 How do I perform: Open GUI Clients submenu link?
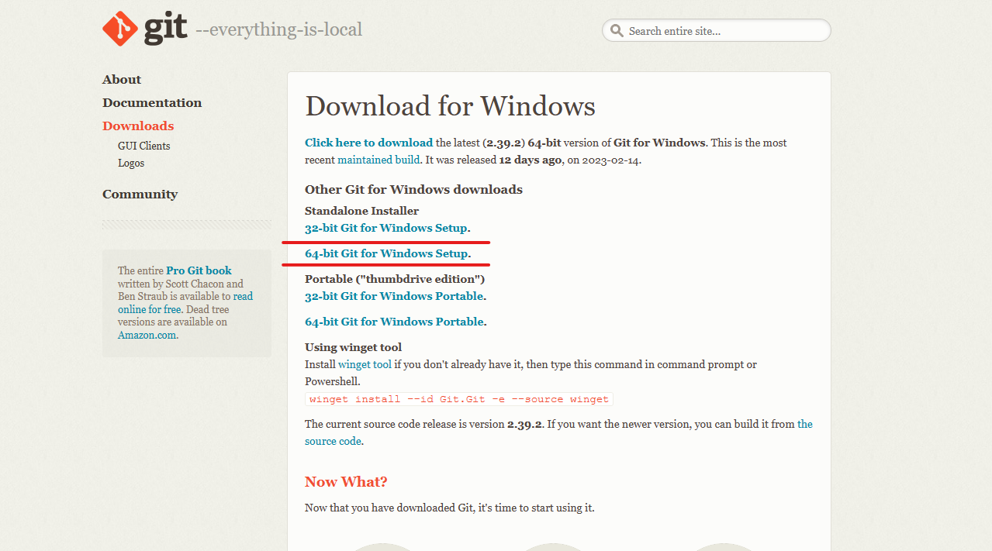(143, 146)
